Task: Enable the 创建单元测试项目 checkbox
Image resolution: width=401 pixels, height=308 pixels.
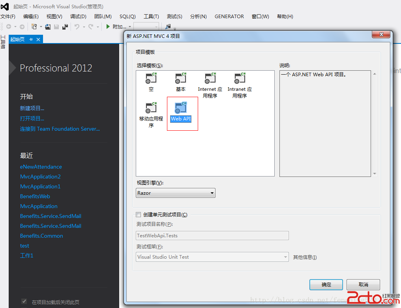Action: [138, 215]
